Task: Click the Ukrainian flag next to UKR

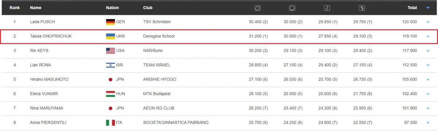Action: coord(111,36)
